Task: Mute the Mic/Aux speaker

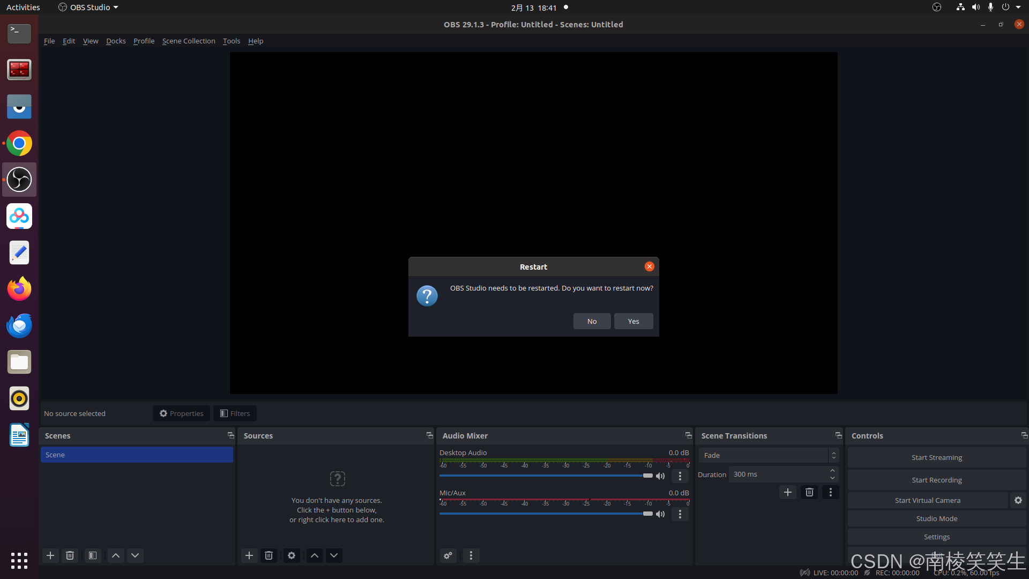Action: pyautogui.click(x=660, y=514)
